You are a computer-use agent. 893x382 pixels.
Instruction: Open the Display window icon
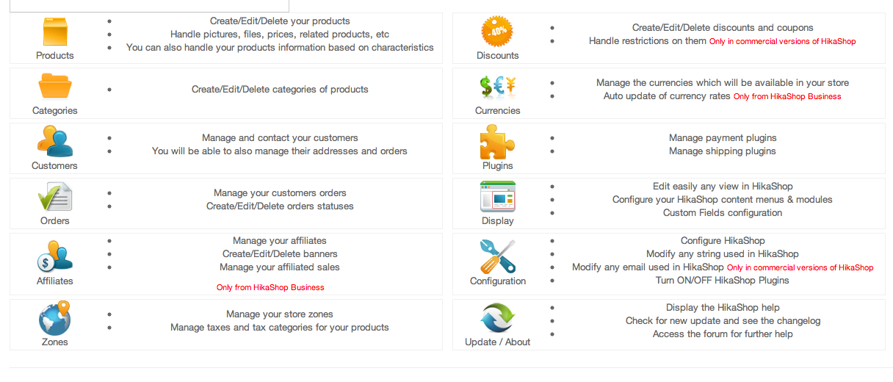tap(497, 197)
